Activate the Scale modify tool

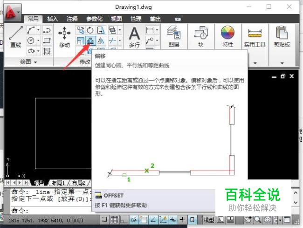click(x=80, y=41)
